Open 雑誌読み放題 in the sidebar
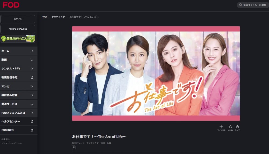The width and height of the screenshot is (269, 154). pyautogui.click(x=19, y=95)
